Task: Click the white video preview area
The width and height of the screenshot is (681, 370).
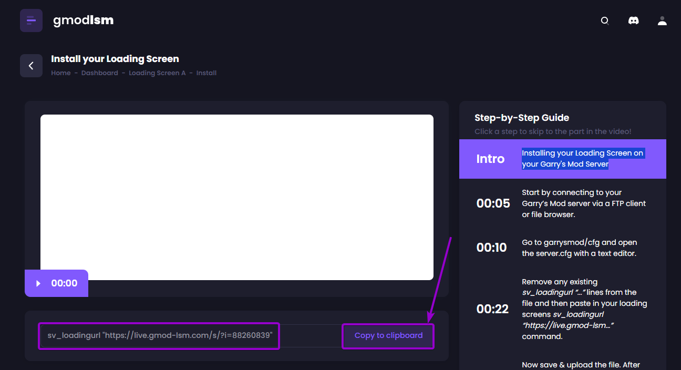Action: [x=236, y=197]
